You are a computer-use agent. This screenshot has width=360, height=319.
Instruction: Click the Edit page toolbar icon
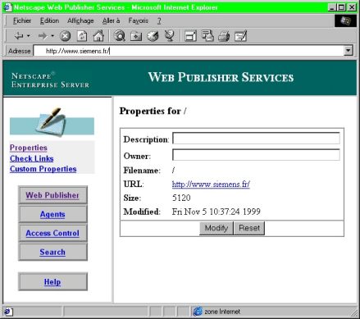241,36
